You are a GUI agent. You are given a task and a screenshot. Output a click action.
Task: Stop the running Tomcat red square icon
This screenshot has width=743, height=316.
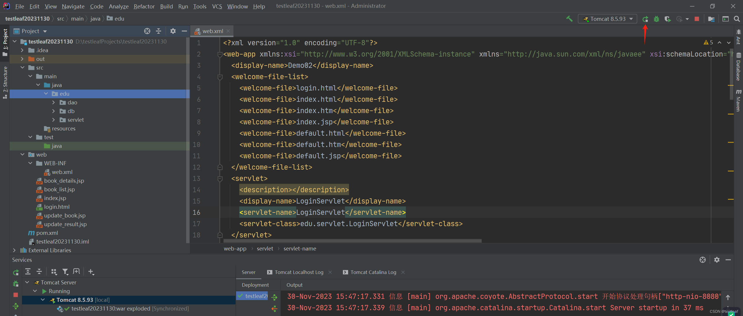697,19
